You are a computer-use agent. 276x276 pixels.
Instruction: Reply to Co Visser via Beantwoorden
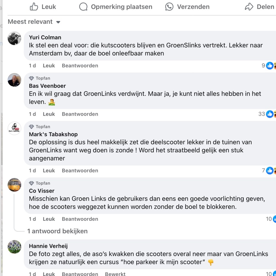click(x=80, y=219)
